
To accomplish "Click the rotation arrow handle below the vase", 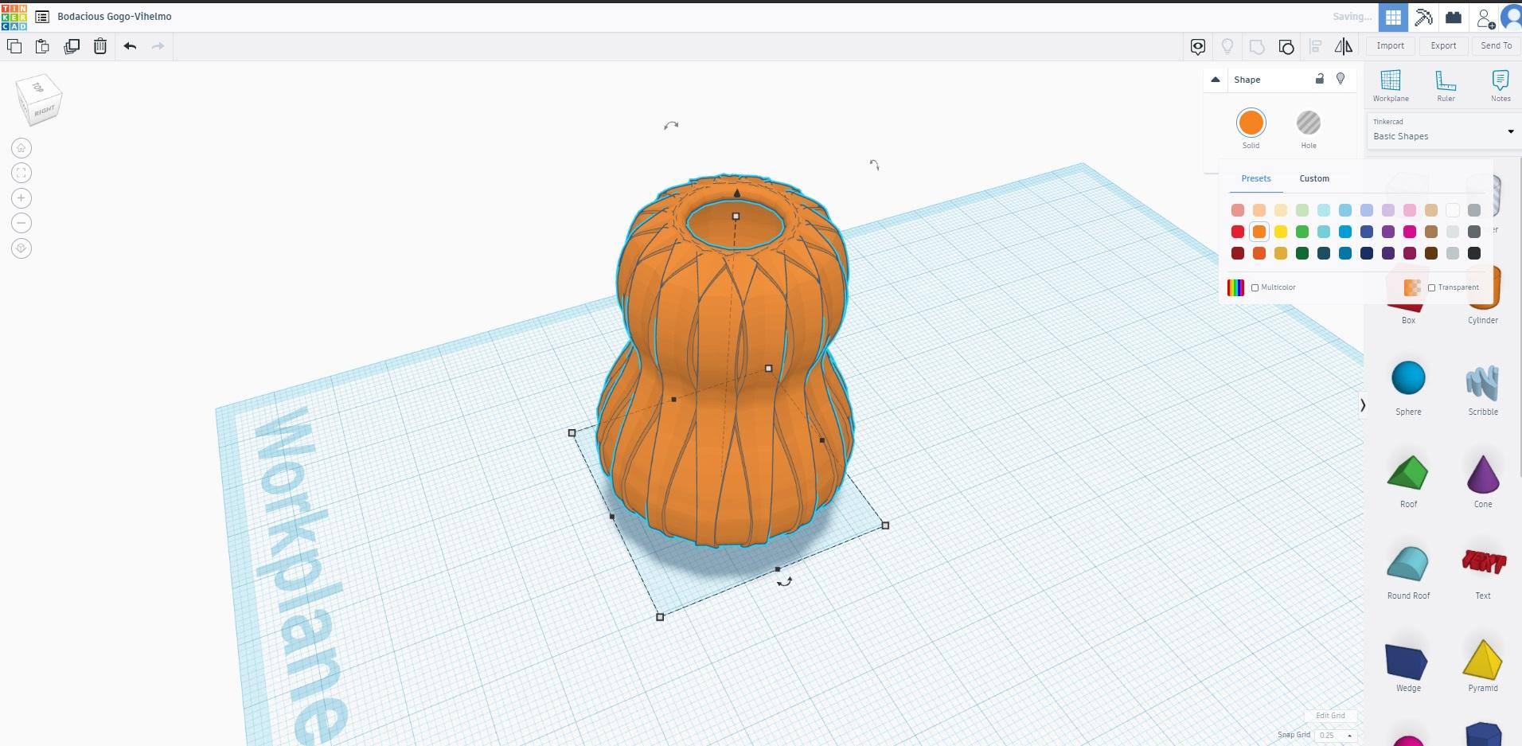I will point(785,581).
